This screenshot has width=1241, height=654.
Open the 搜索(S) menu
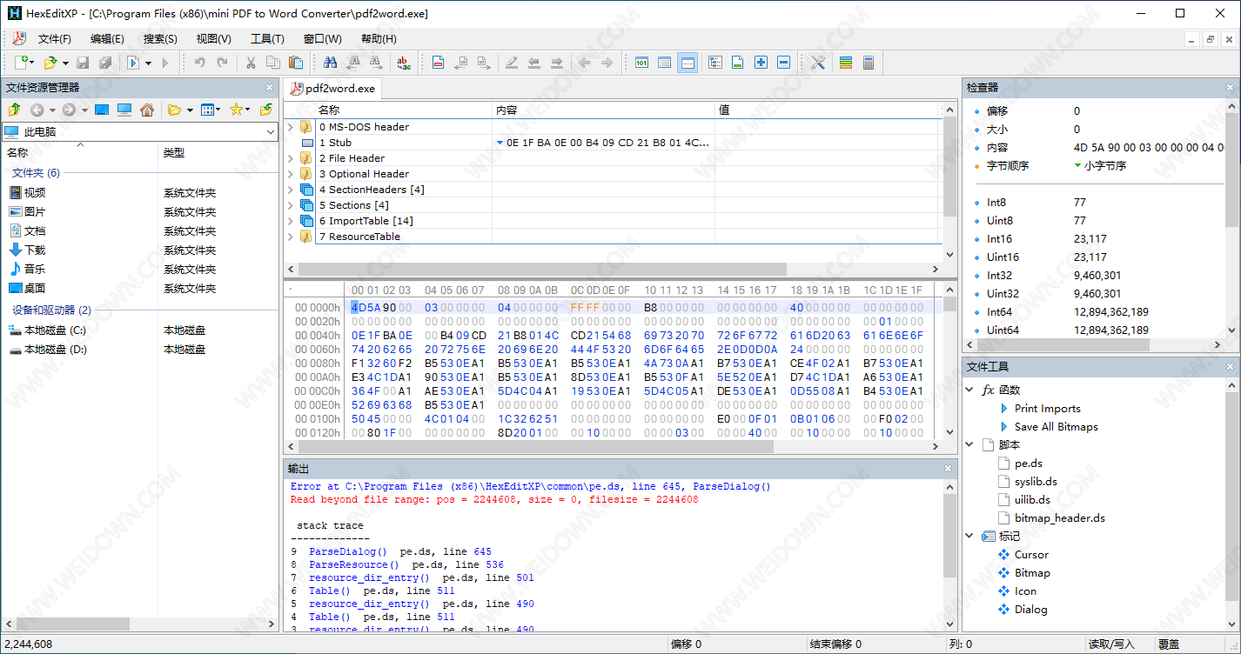click(x=160, y=39)
